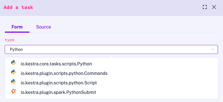Select io.kestra.plugin.scripts.python.Script option
This screenshot has width=223, height=102.
112,83
